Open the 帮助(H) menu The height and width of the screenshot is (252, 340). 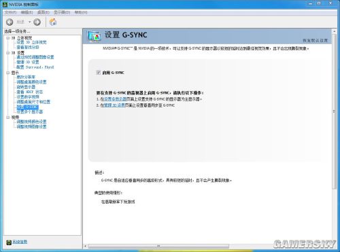tap(81, 12)
